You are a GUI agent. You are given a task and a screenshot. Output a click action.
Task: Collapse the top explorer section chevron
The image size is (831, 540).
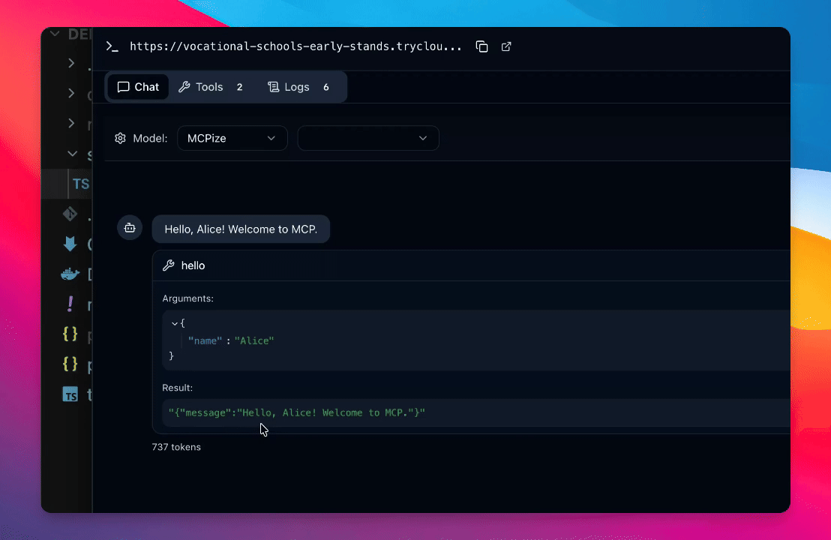[x=55, y=34]
